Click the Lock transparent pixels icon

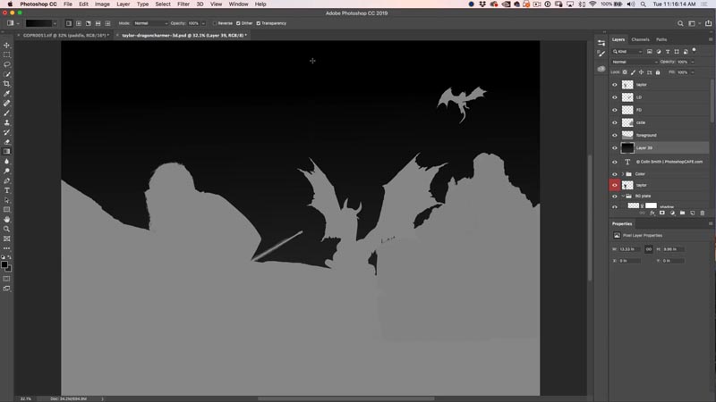[625, 72]
